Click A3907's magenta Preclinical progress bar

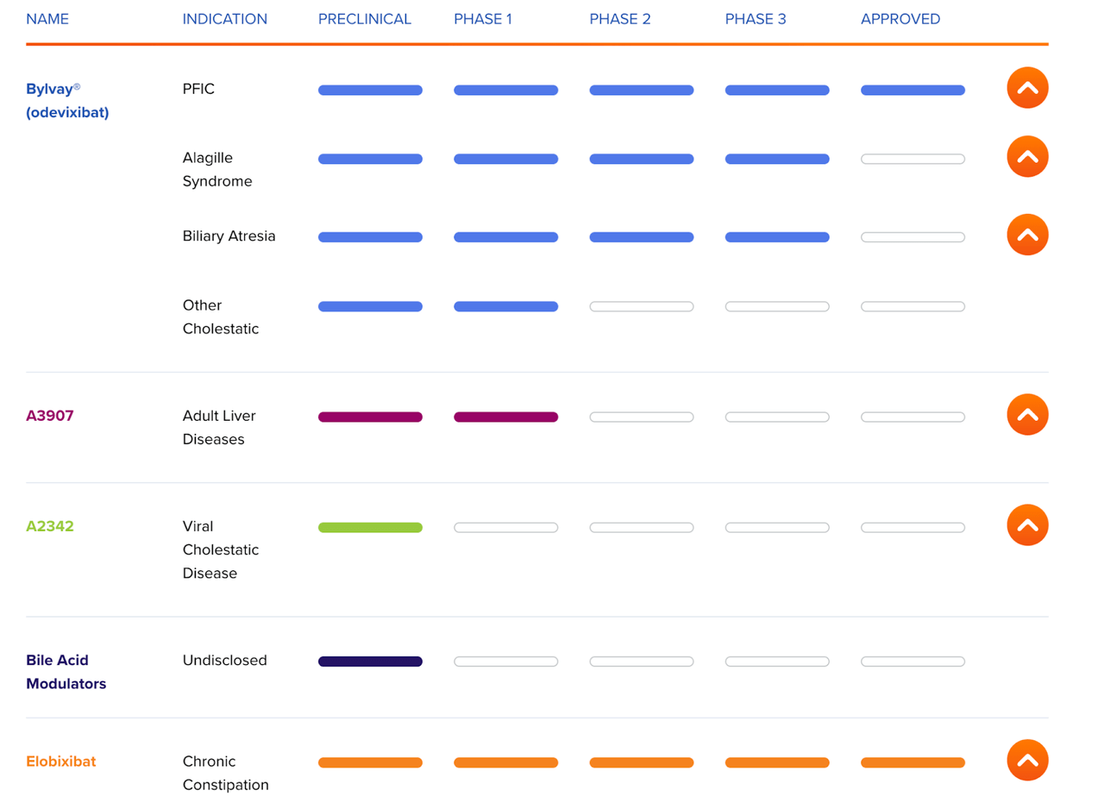point(370,417)
